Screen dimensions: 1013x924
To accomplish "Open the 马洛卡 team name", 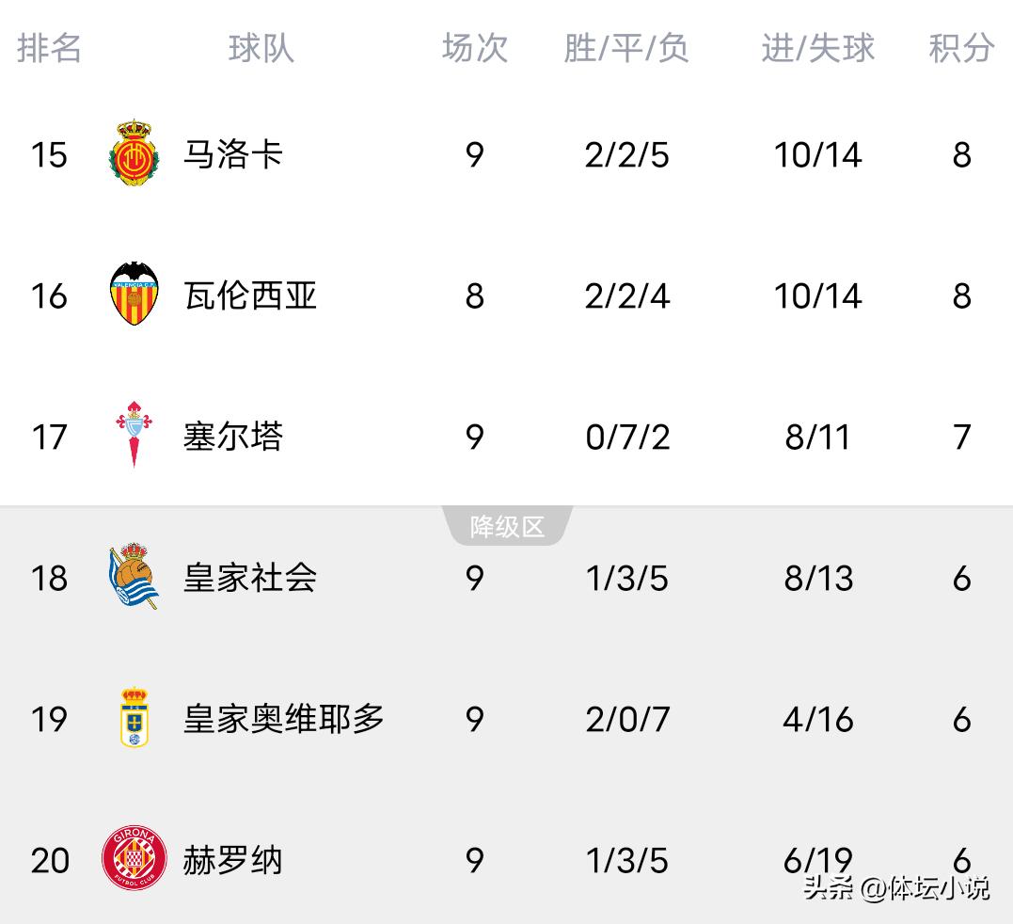I will pyautogui.click(x=233, y=154).
